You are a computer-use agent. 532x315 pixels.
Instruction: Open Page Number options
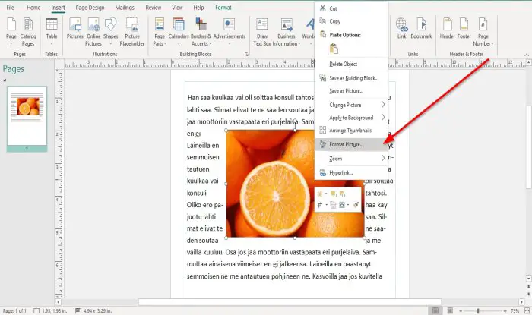[x=483, y=32]
